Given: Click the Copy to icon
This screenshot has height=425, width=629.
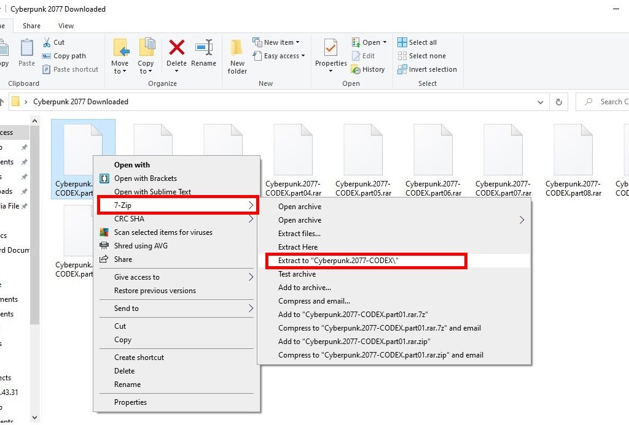Looking at the screenshot, I should 147,47.
